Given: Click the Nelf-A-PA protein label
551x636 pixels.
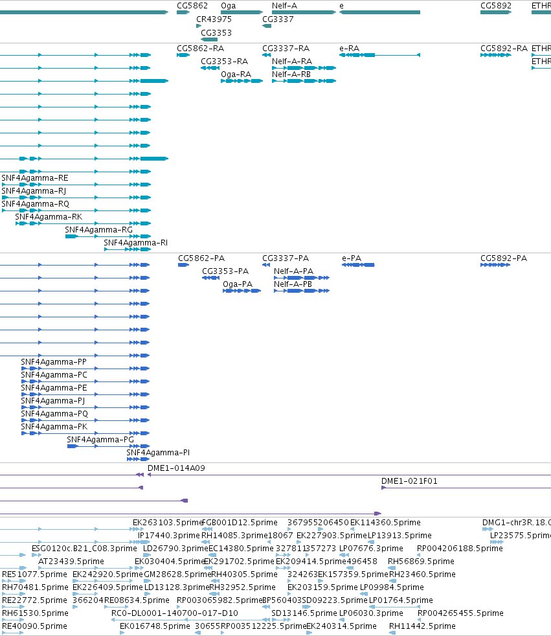Looking at the screenshot, I should [x=293, y=271].
